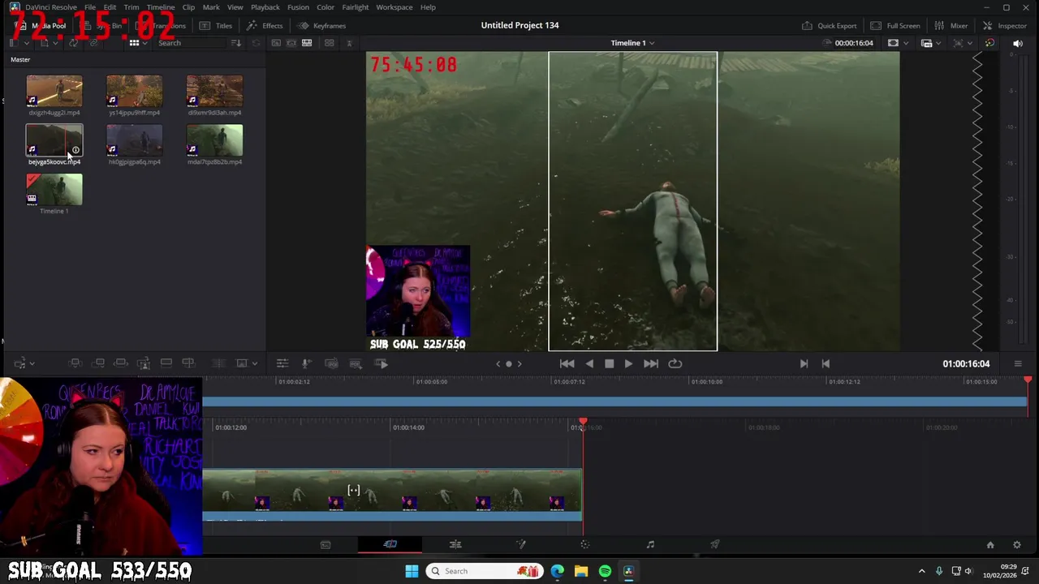Image resolution: width=1039 pixels, height=584 pixels.
Task: Open the Fusion page icon
Action: click(x=521, y=544)
